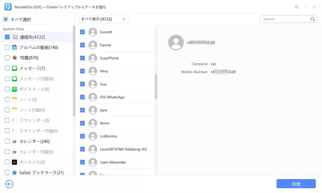Click the note attachments (ノート付録) icon
This screenshot has width=322, height=193.
[15, 110]
